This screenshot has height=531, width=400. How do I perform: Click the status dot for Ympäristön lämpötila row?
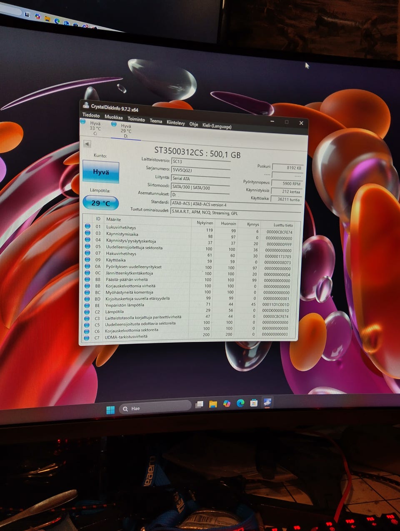(x=87, y=305)
